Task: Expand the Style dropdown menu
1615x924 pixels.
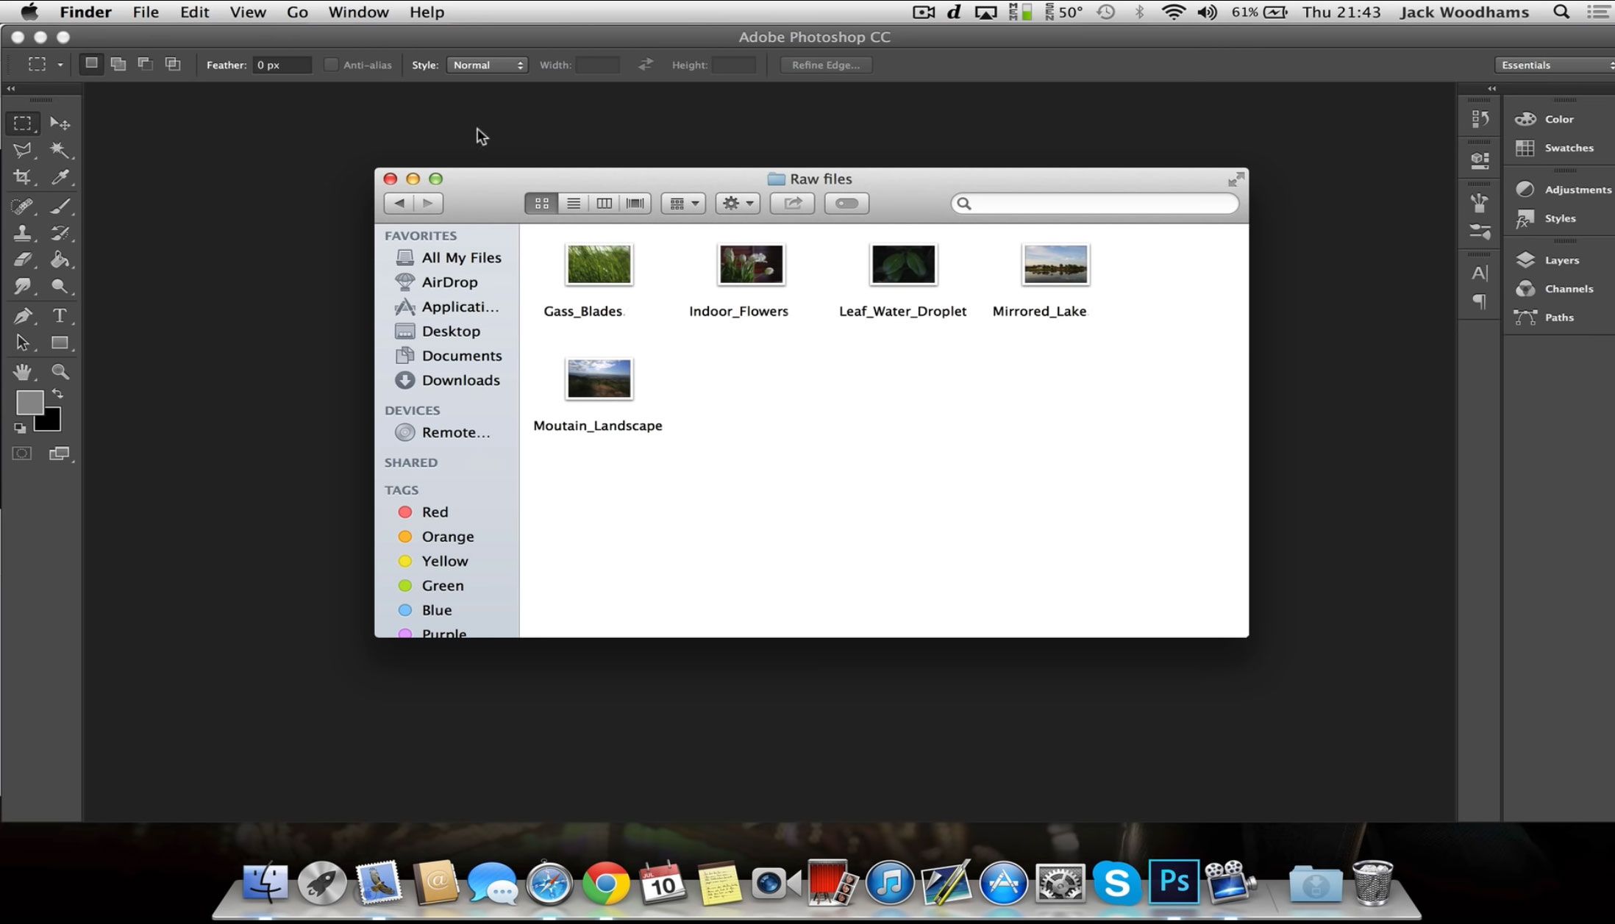Action: coord(489,65)
